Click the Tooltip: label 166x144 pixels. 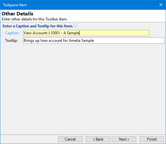tap(11, 41)
